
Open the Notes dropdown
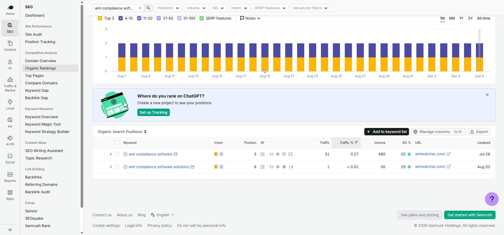coord(250,18)
